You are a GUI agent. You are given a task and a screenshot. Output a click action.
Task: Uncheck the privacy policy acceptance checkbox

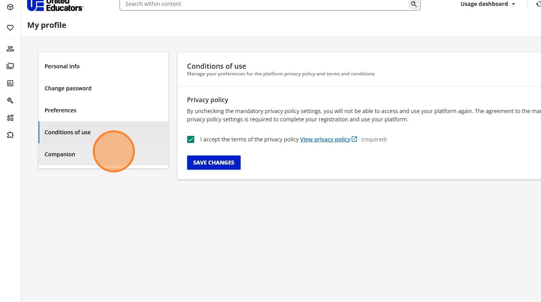pos(191,139)
